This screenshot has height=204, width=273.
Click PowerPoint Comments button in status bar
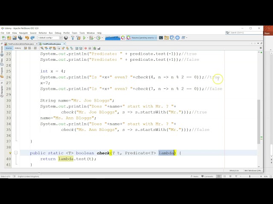pyautogui.click(x=207, y=176)
